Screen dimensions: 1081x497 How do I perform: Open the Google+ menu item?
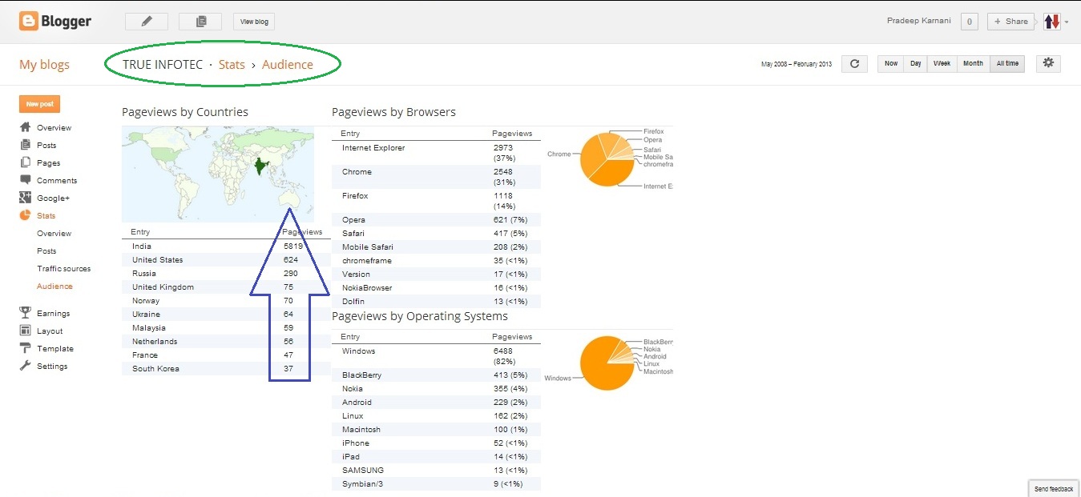[53, 198]
